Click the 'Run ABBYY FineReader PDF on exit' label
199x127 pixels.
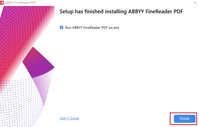(92, 28)
